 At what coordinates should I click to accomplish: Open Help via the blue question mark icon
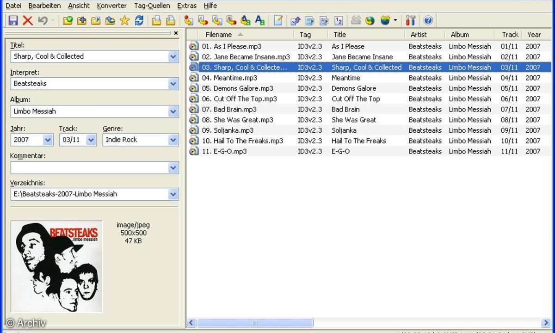[x=428, y=21]
